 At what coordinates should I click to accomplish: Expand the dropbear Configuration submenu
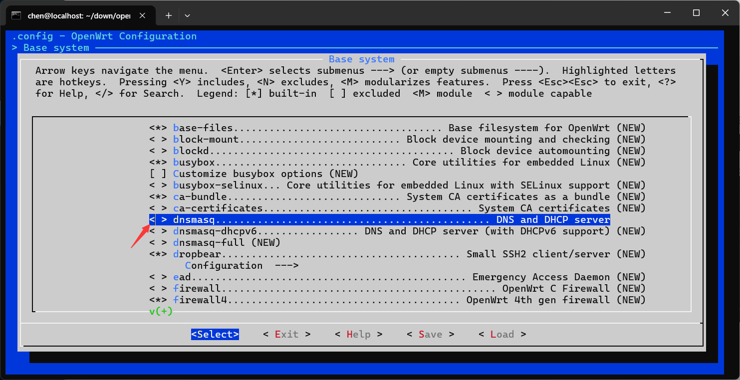tap(242, 266)
